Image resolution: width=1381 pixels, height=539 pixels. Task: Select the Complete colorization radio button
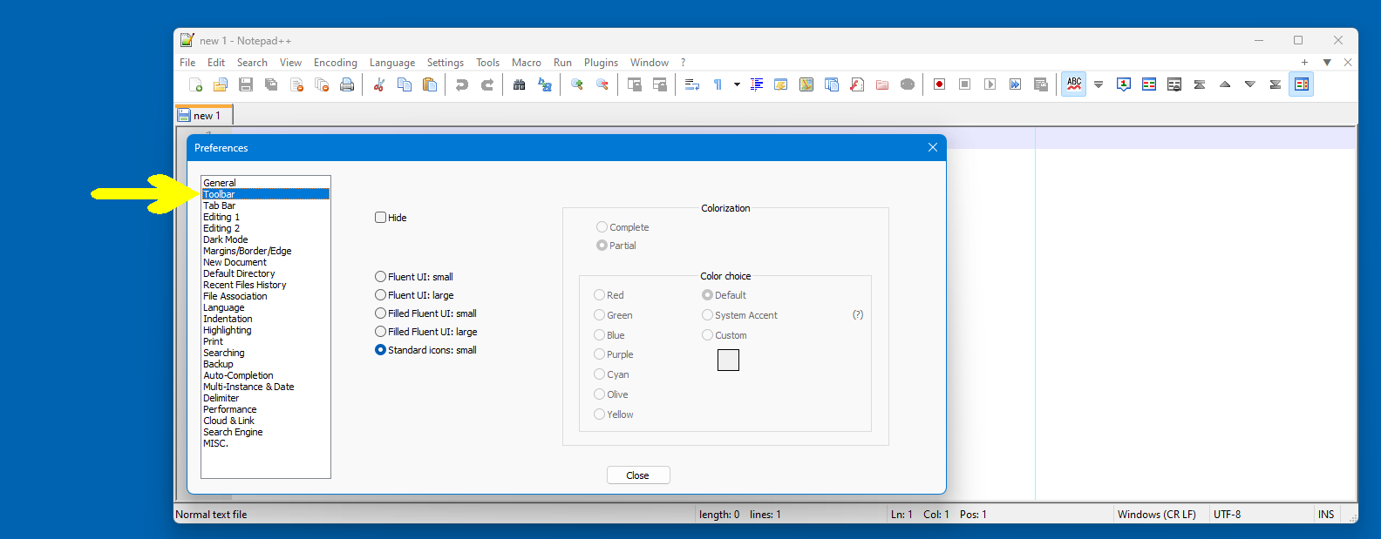pos(602,227)
